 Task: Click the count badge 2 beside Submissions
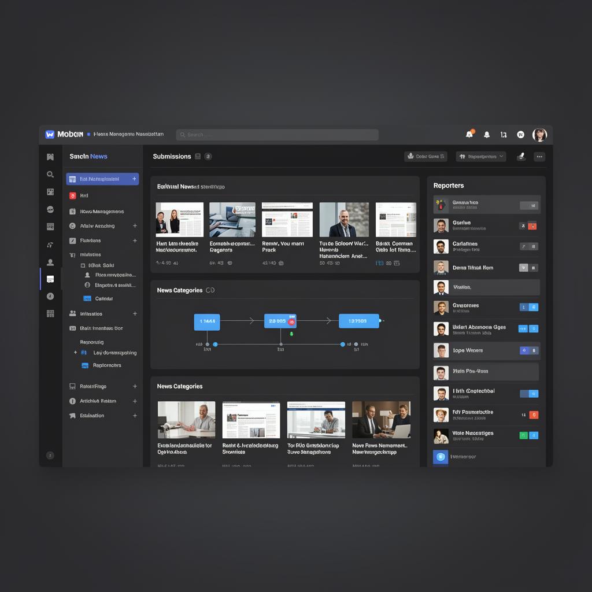pyautogui.click(x=208, y=156)
